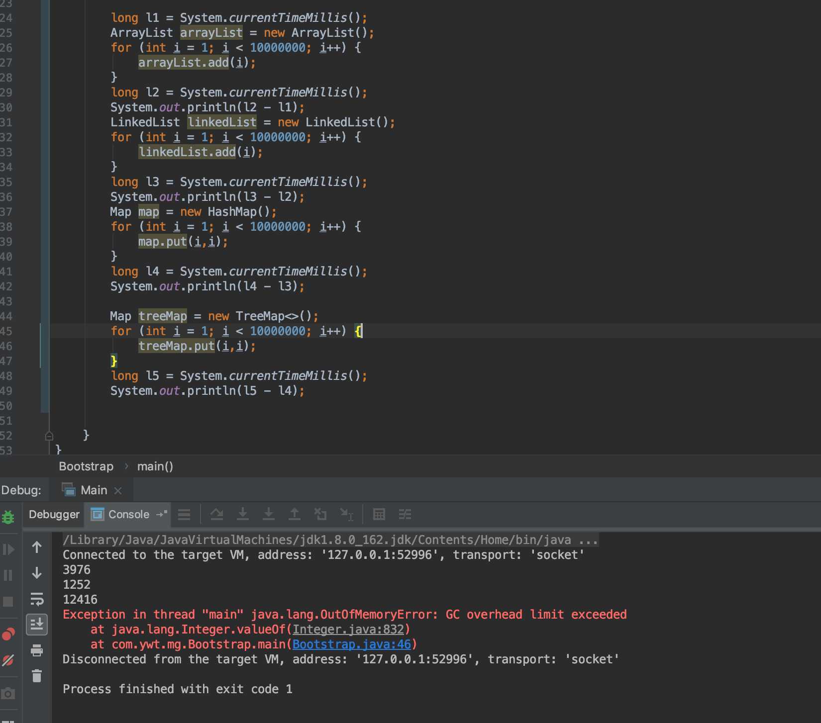Click the linkedList variable declaration on line 31
Screen dimensions: 821x723
pos(222,122)
